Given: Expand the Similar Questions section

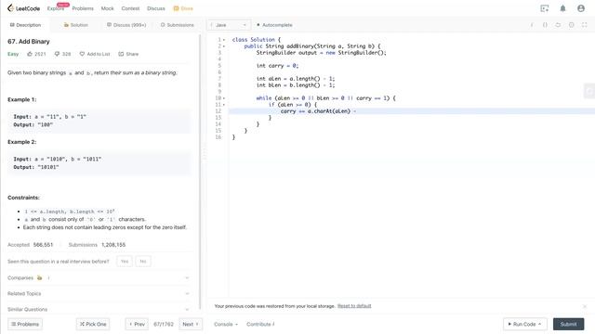Looking at the screenshot, I should [x=187, y=309].
